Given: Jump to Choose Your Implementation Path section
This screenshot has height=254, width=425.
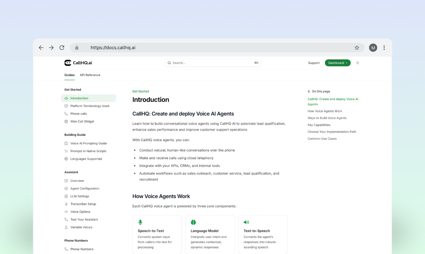Looking at the screenshot, I should (332, 132).
